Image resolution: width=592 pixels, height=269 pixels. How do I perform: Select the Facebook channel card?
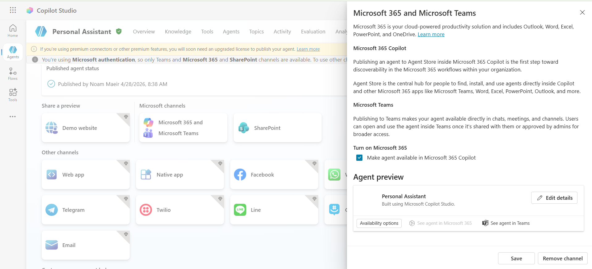(274, 174)
